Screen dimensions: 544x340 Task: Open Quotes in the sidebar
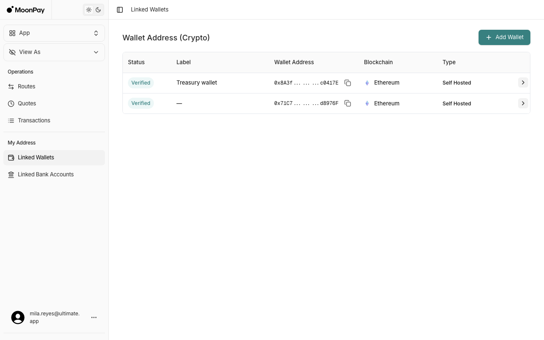click(x=54, y=104)
